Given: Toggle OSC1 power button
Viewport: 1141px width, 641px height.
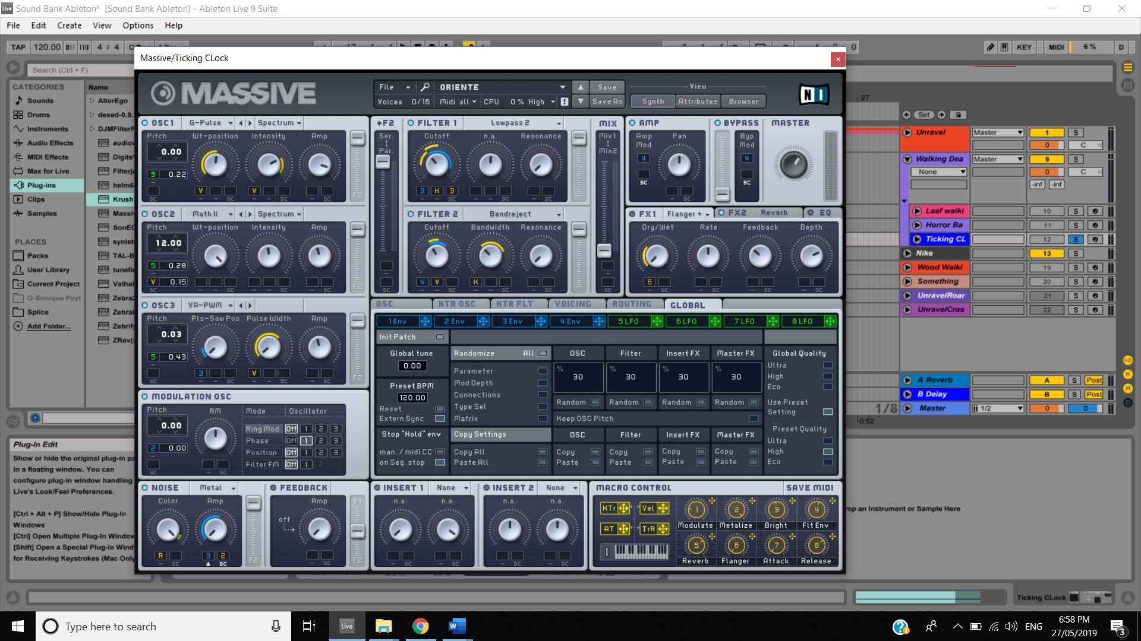Looking at the screenshot, I should [145, 123].
